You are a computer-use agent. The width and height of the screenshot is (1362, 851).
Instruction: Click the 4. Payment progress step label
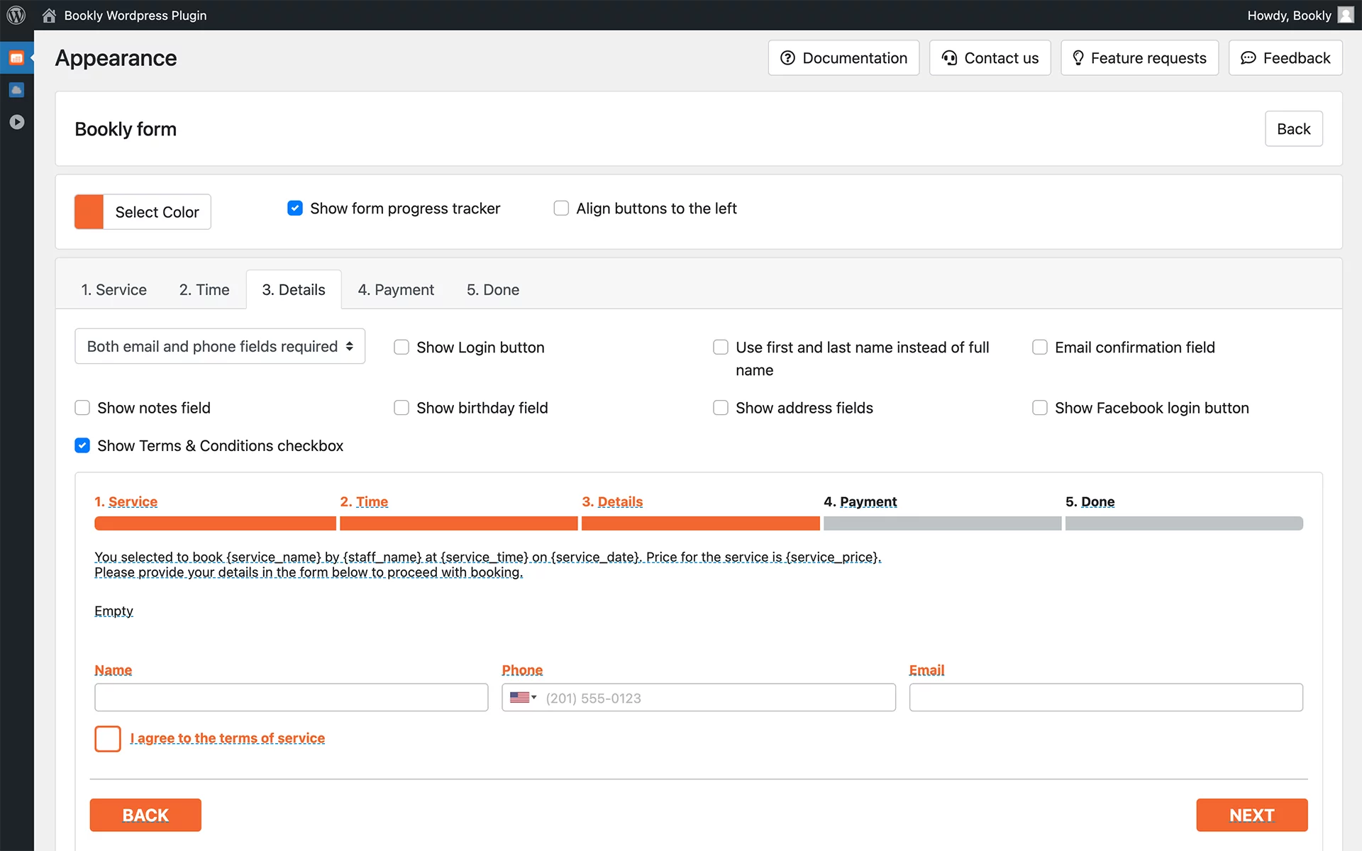pos(860,502)
